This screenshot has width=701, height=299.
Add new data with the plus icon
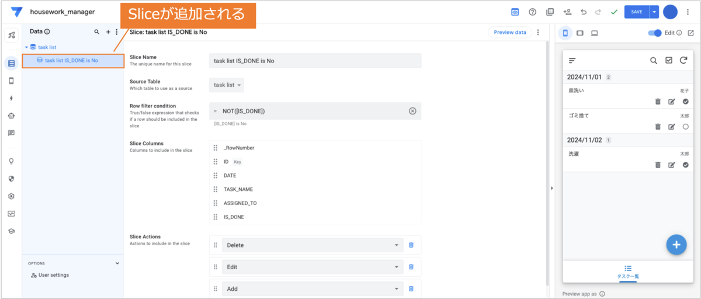tap(108, 32)
